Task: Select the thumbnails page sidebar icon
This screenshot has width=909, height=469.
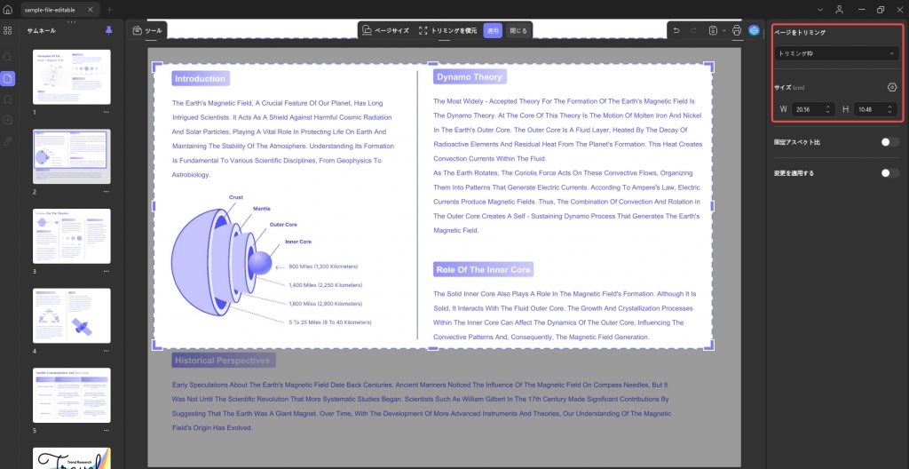Action: pos(8,78)
